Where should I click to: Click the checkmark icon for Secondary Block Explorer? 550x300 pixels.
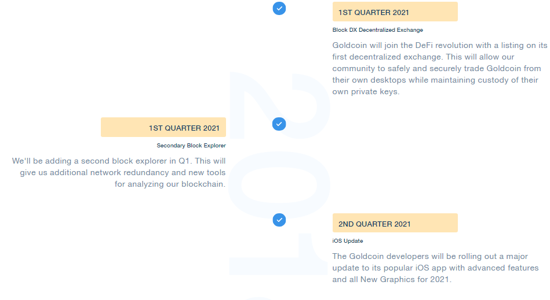(279, 124)
